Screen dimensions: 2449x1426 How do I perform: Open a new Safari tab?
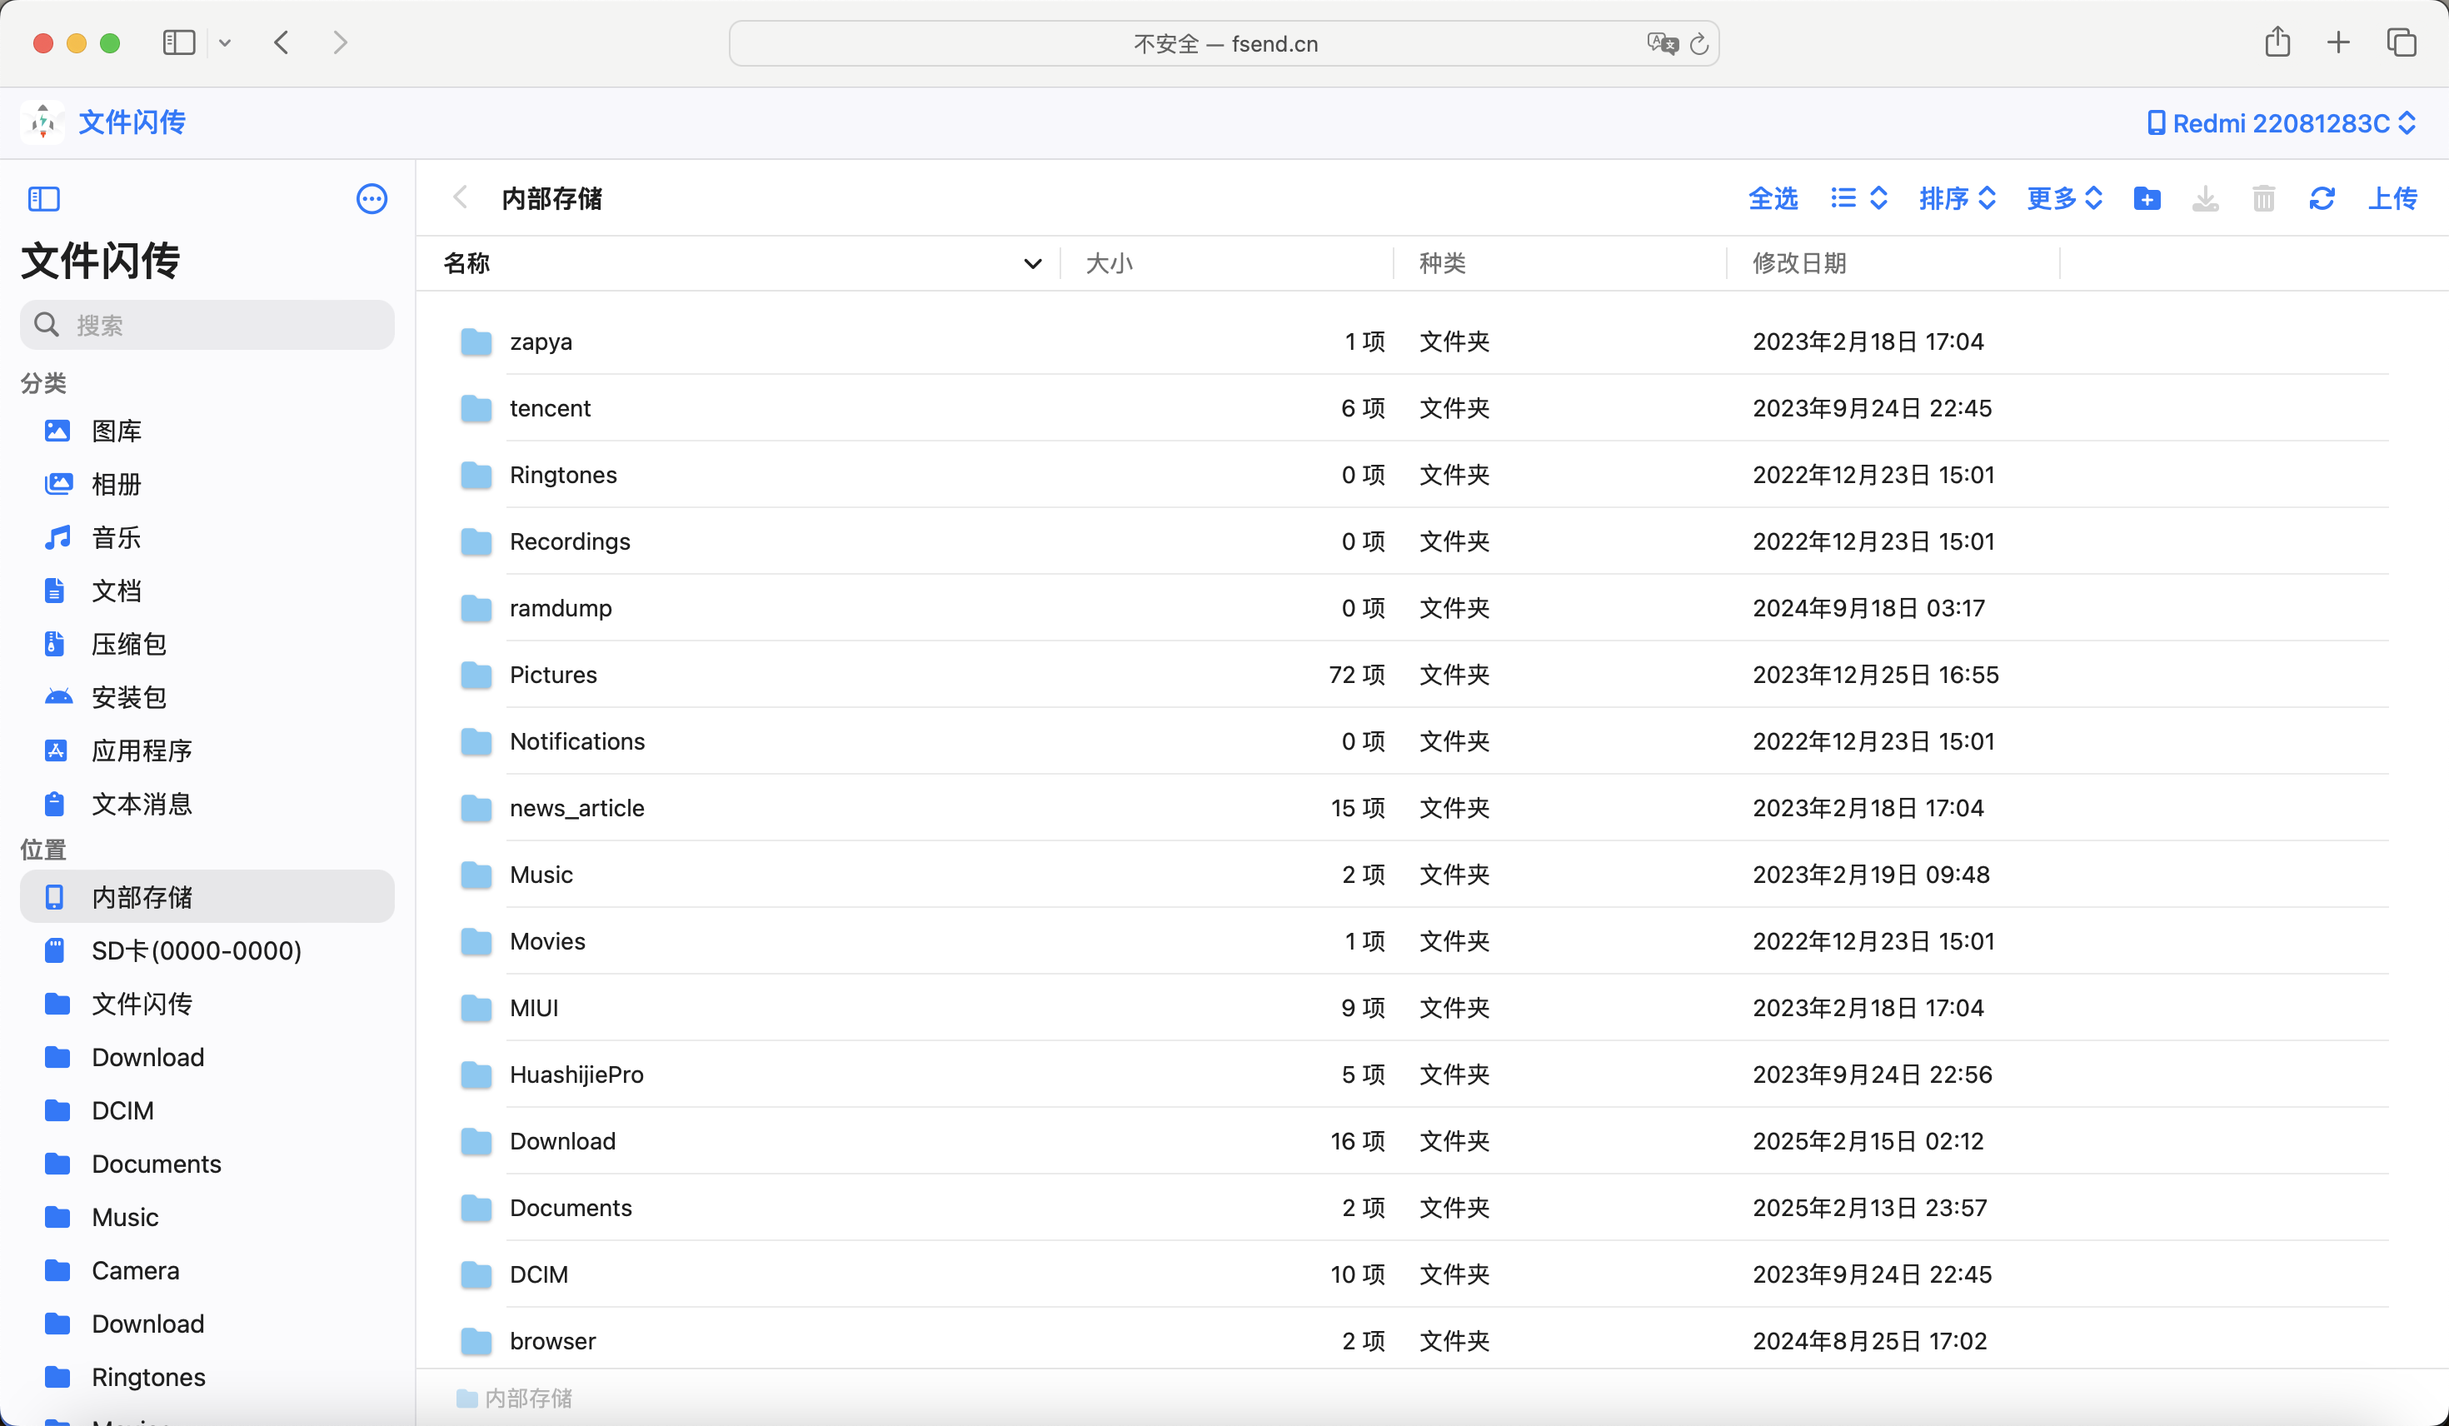pos(2338,42)
